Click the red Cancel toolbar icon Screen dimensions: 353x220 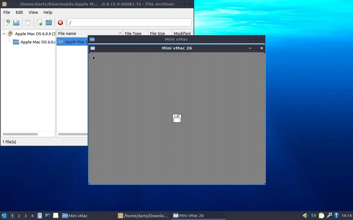click(x=60, y=23)
